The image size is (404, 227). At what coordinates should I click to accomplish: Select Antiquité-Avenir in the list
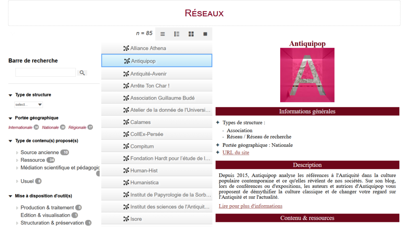[157, 74]
